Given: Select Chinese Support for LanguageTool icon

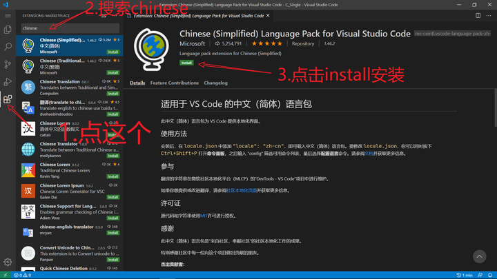Looking at the screenshot, I should 28,211.
